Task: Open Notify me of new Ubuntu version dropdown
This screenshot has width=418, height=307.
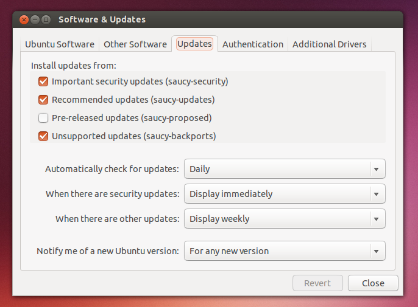Action: [x=285, y=251]
